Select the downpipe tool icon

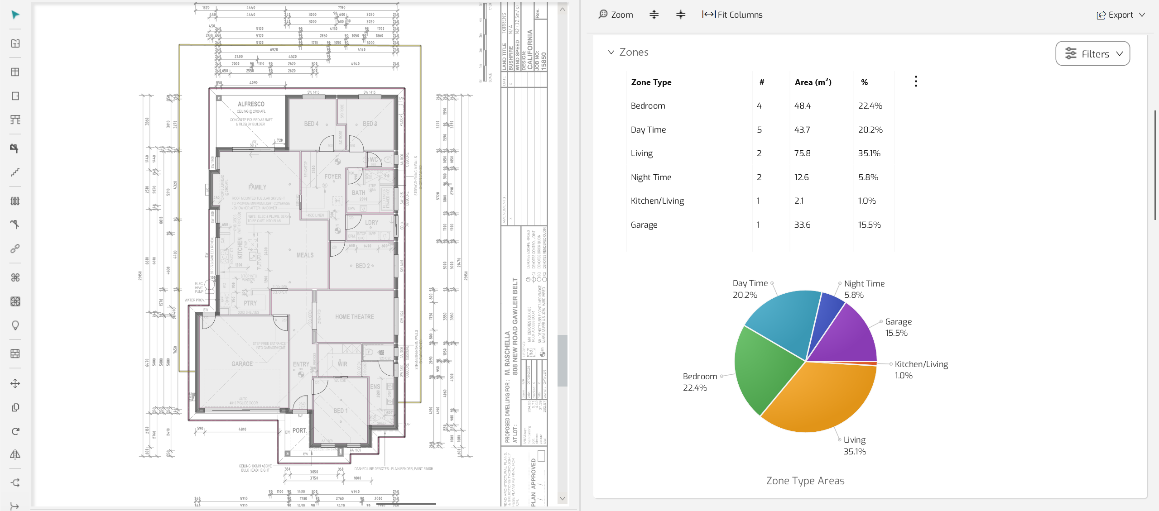point(15,224)
